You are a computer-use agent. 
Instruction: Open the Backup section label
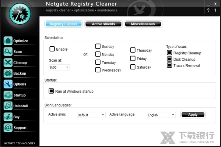[x=20, y=73]
